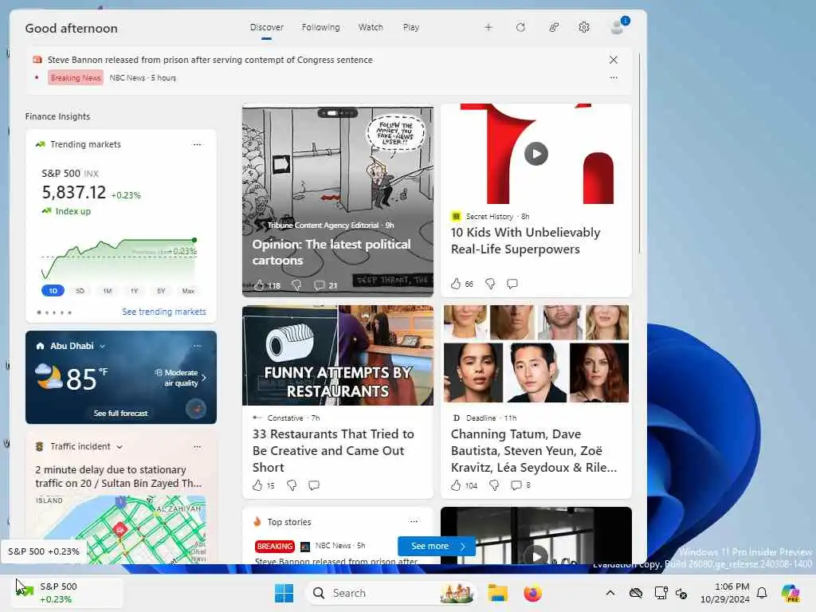This screenshot has width=816, height=612.
Task: Open Copilot preview icon in taskbar
Action: (x=790, y=593)
